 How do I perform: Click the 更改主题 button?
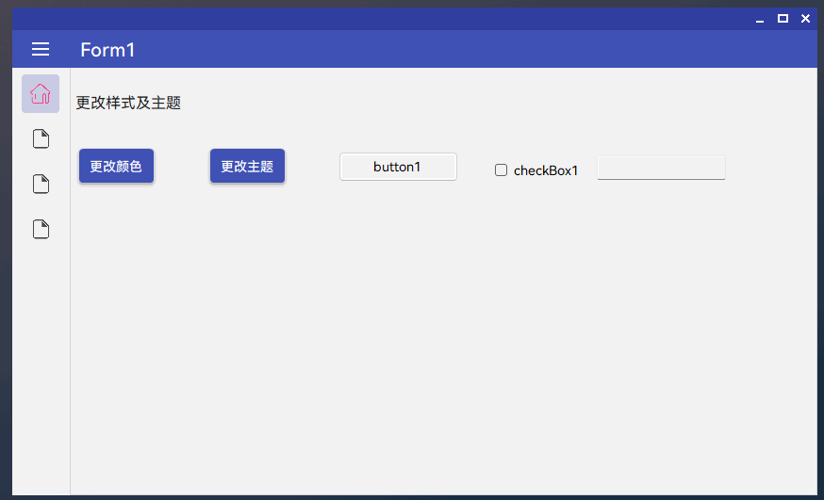(x=248, y=167)
